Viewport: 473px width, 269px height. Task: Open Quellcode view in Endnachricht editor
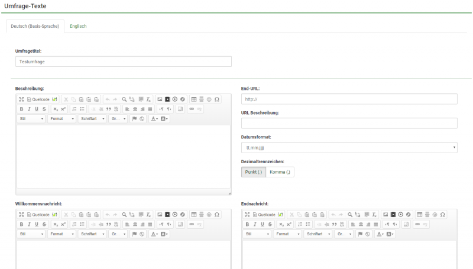[x=264, y=215]
